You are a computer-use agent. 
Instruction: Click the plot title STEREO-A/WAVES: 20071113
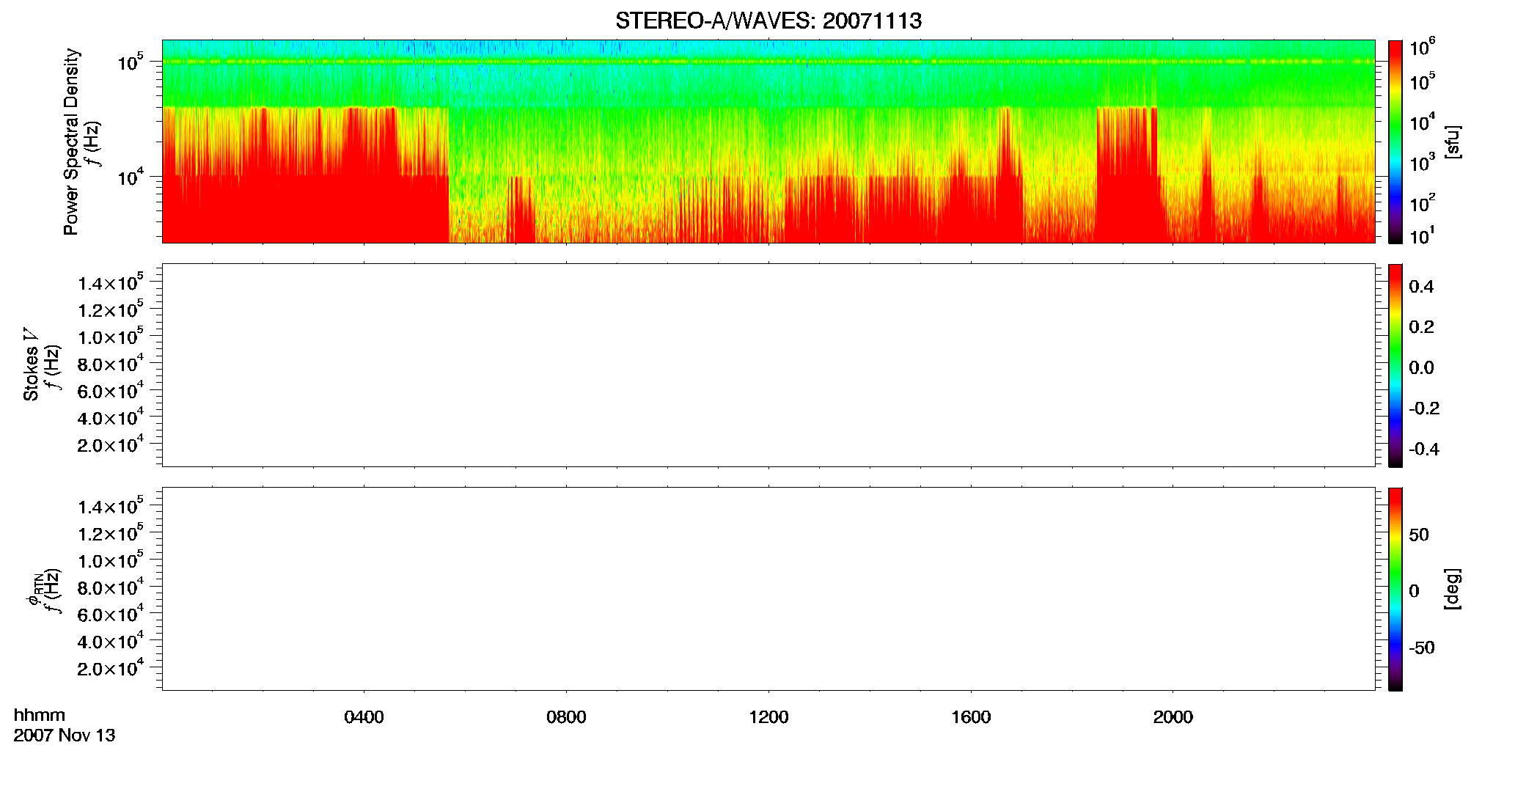click(768, 21)
